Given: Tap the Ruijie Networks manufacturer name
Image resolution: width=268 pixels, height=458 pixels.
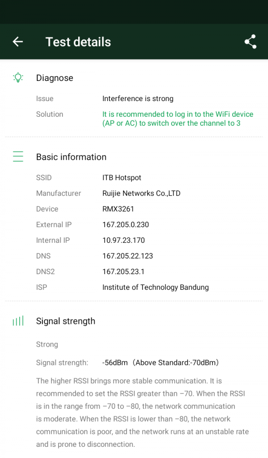Looking at the screenshot, I should coord(141,193).
